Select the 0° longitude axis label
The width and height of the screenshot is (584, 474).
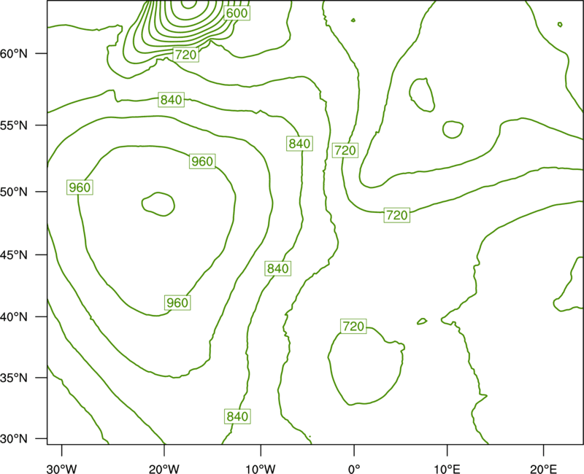354,469
